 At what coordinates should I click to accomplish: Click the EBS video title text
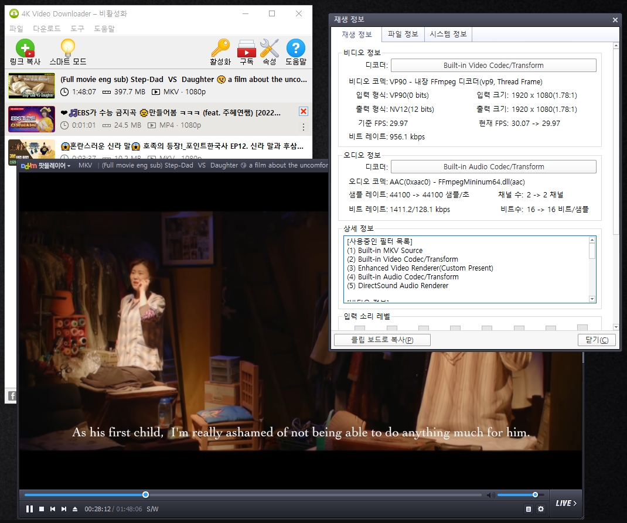171,112
